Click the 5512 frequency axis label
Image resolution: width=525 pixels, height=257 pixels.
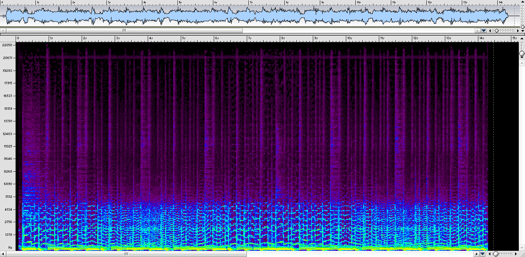[8, 197]
